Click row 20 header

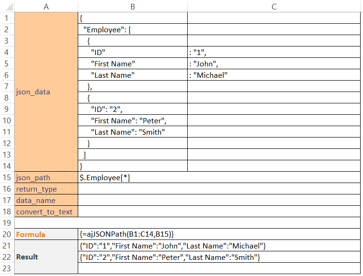point(7,234)
